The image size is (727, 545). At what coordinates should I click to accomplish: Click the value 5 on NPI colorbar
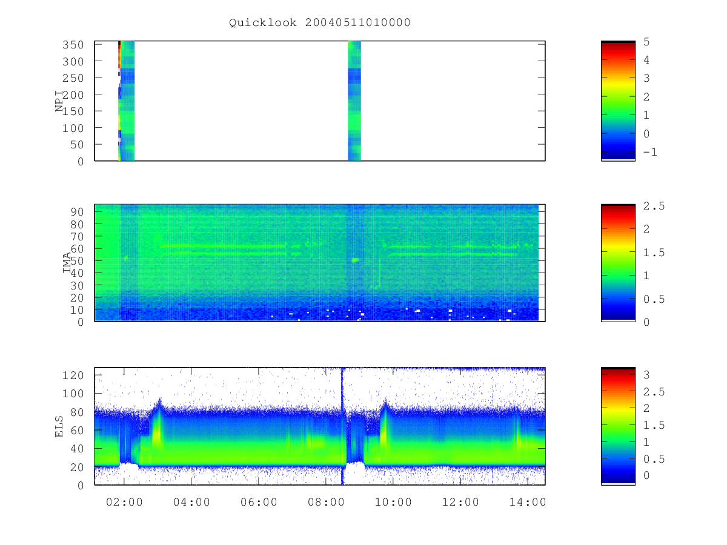[647, 42]
